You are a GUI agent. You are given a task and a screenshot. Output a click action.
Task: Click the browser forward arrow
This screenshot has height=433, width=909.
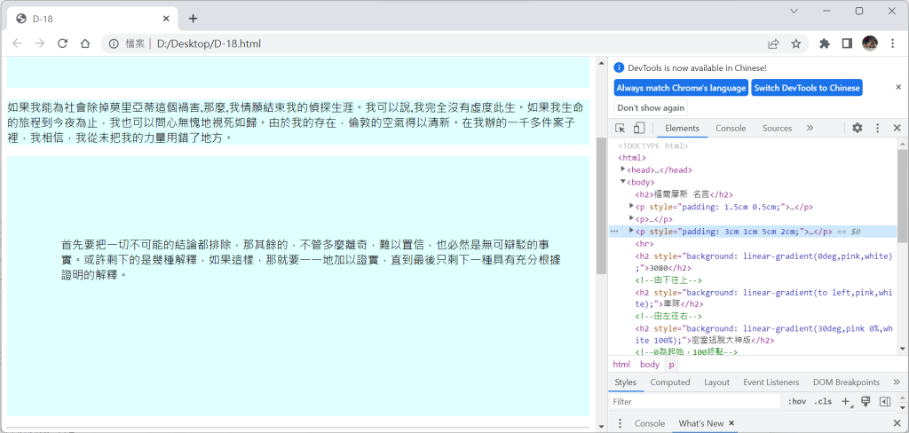39,43
